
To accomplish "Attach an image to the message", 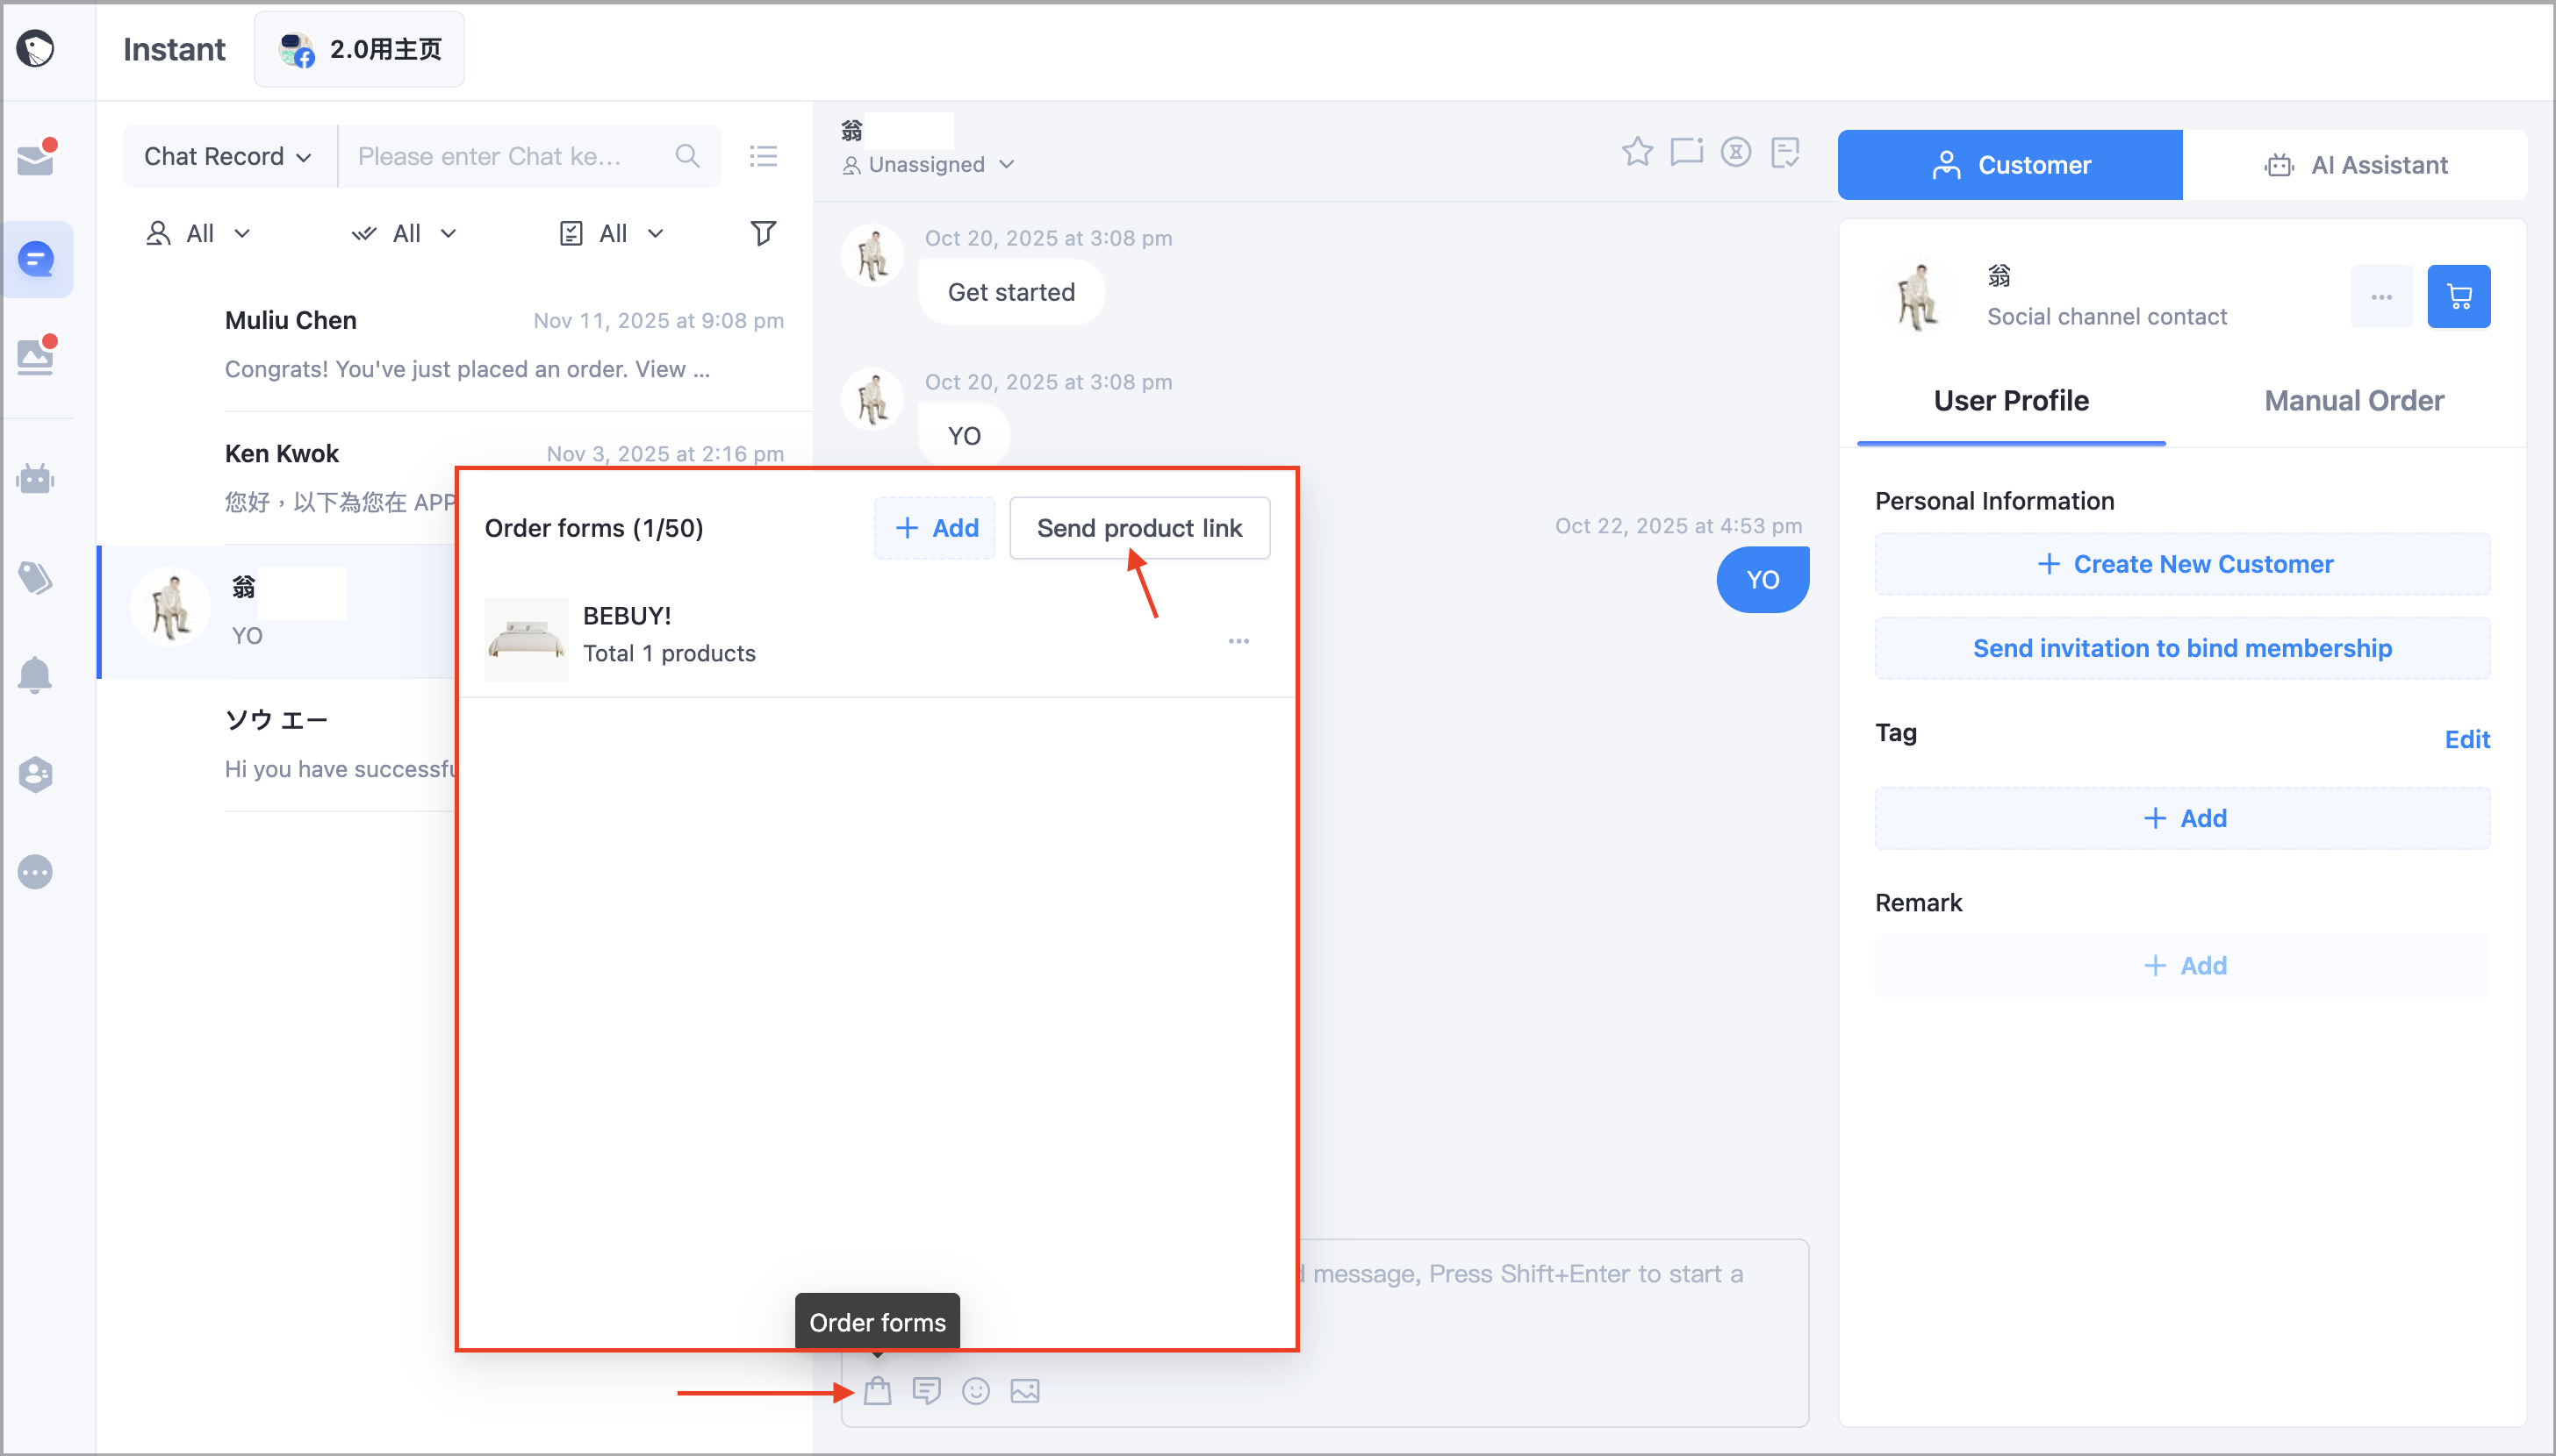I will pos(1024,1391).
